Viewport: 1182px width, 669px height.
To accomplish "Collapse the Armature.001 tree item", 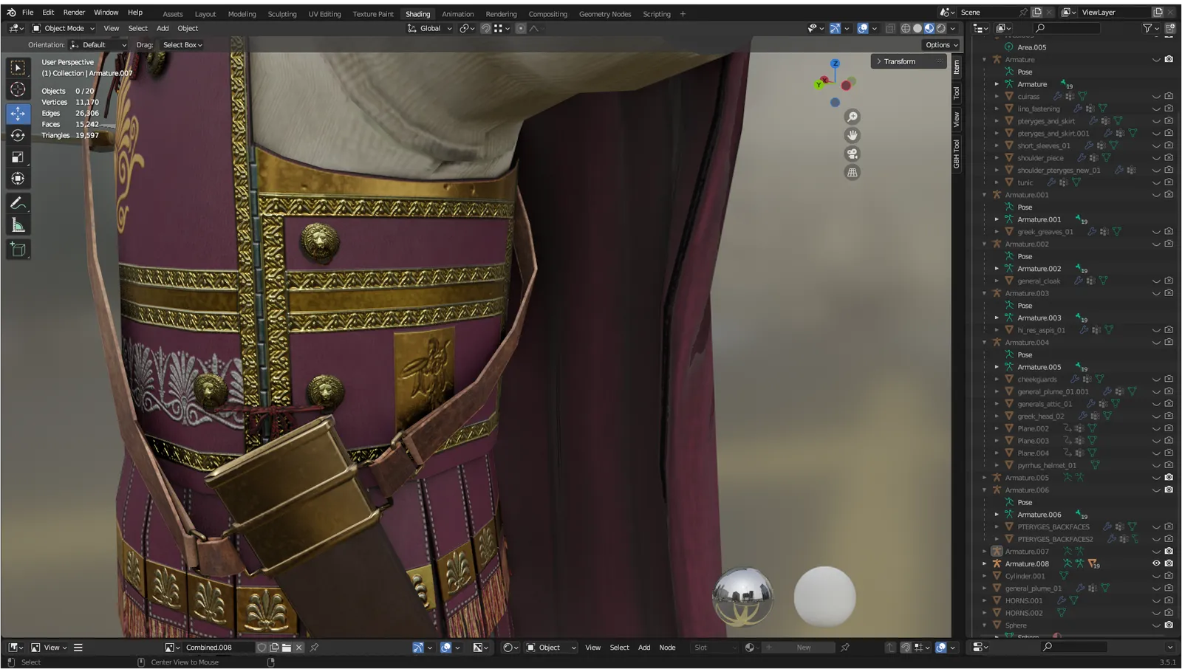I will [x=984, y=195].
